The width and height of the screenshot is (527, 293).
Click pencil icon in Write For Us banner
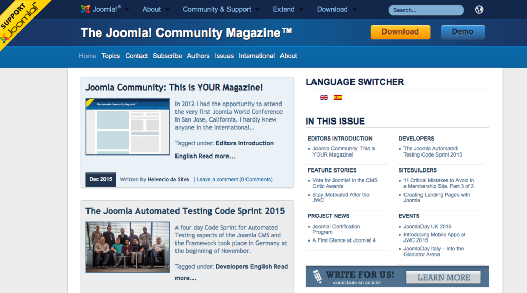[x=317, y=277]
